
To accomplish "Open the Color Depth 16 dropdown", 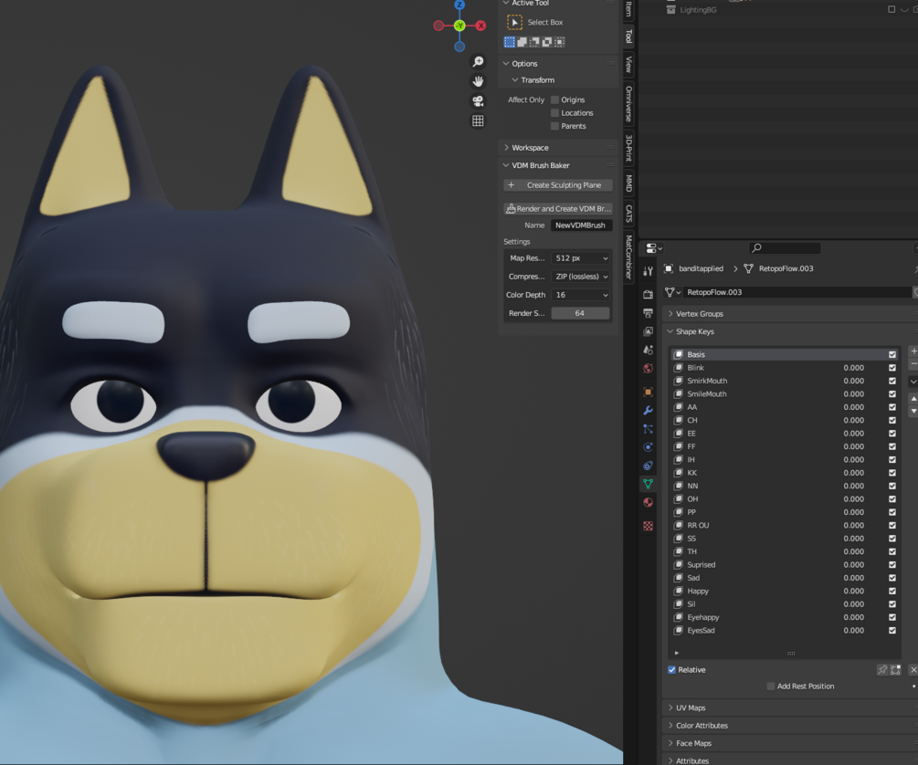I will click(581, 295).
